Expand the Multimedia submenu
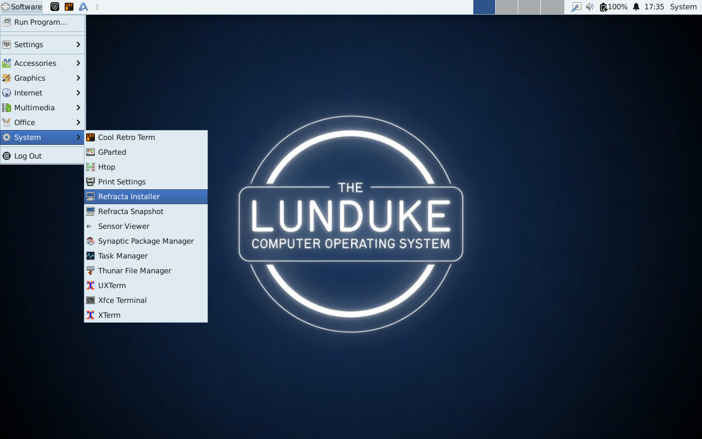The width and height of the screenshot is (702, 439). tap(42, 108)
